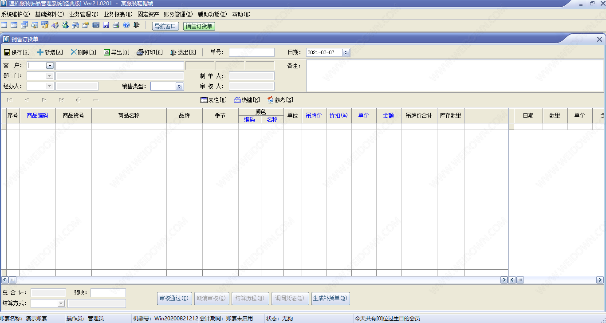Click the 折扣(%) column header
Viewport: 606px width, 323px height.
click(x=339, y=115)
